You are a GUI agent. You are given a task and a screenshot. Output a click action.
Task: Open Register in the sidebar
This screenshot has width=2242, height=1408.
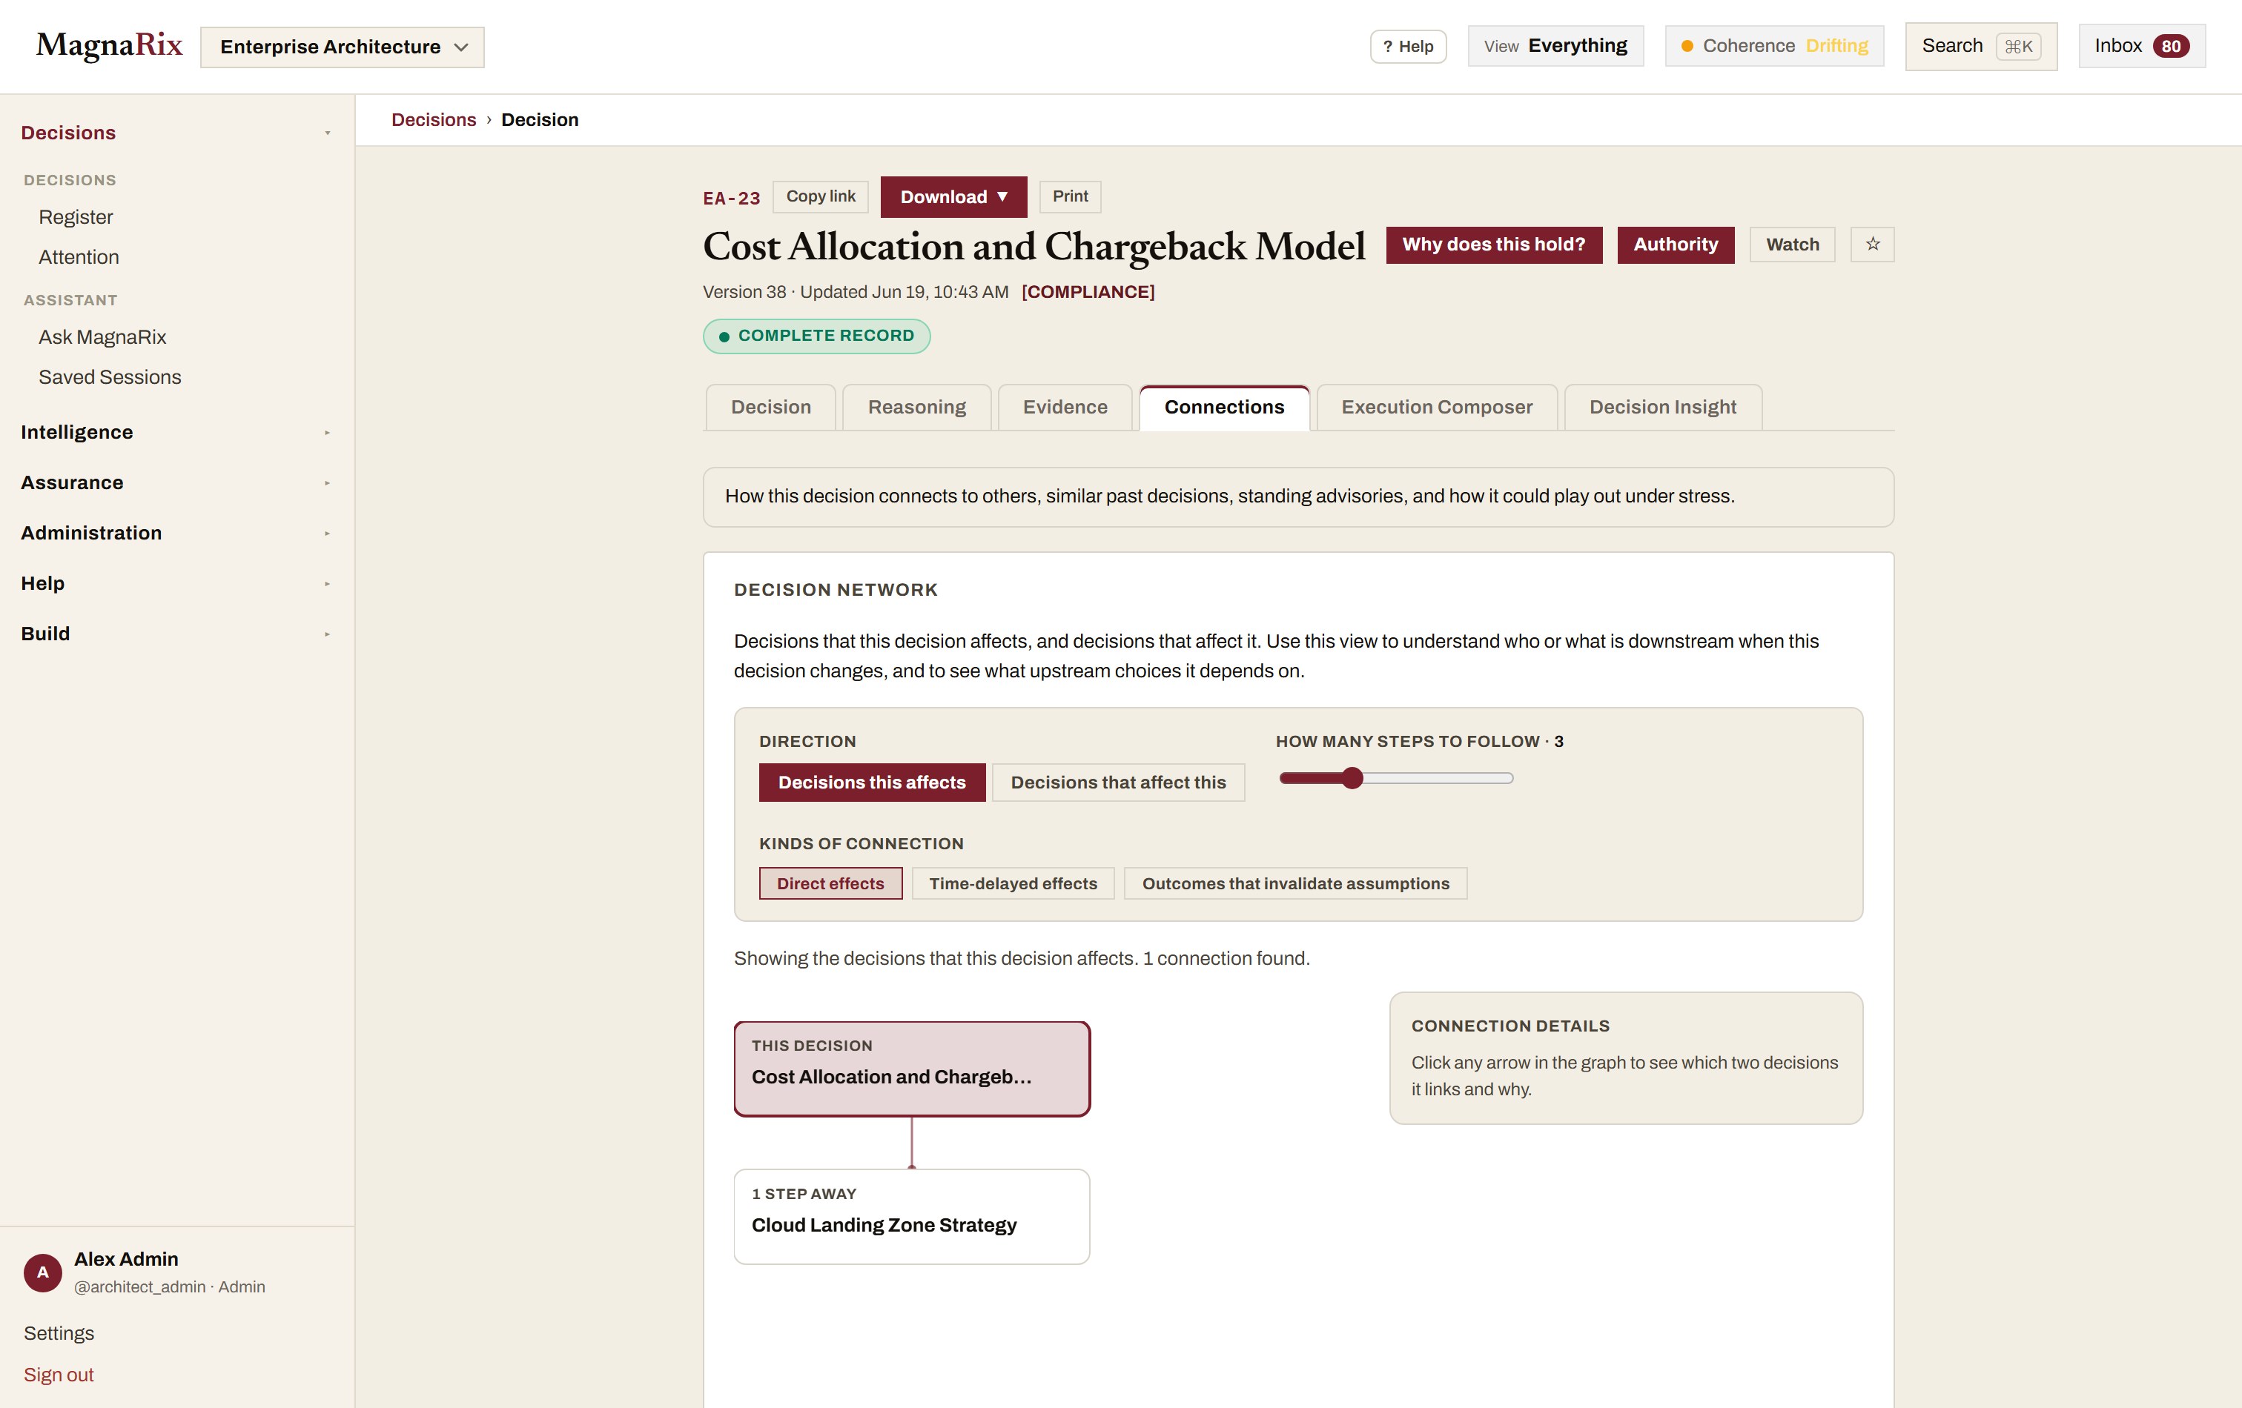tap(76, 217)
